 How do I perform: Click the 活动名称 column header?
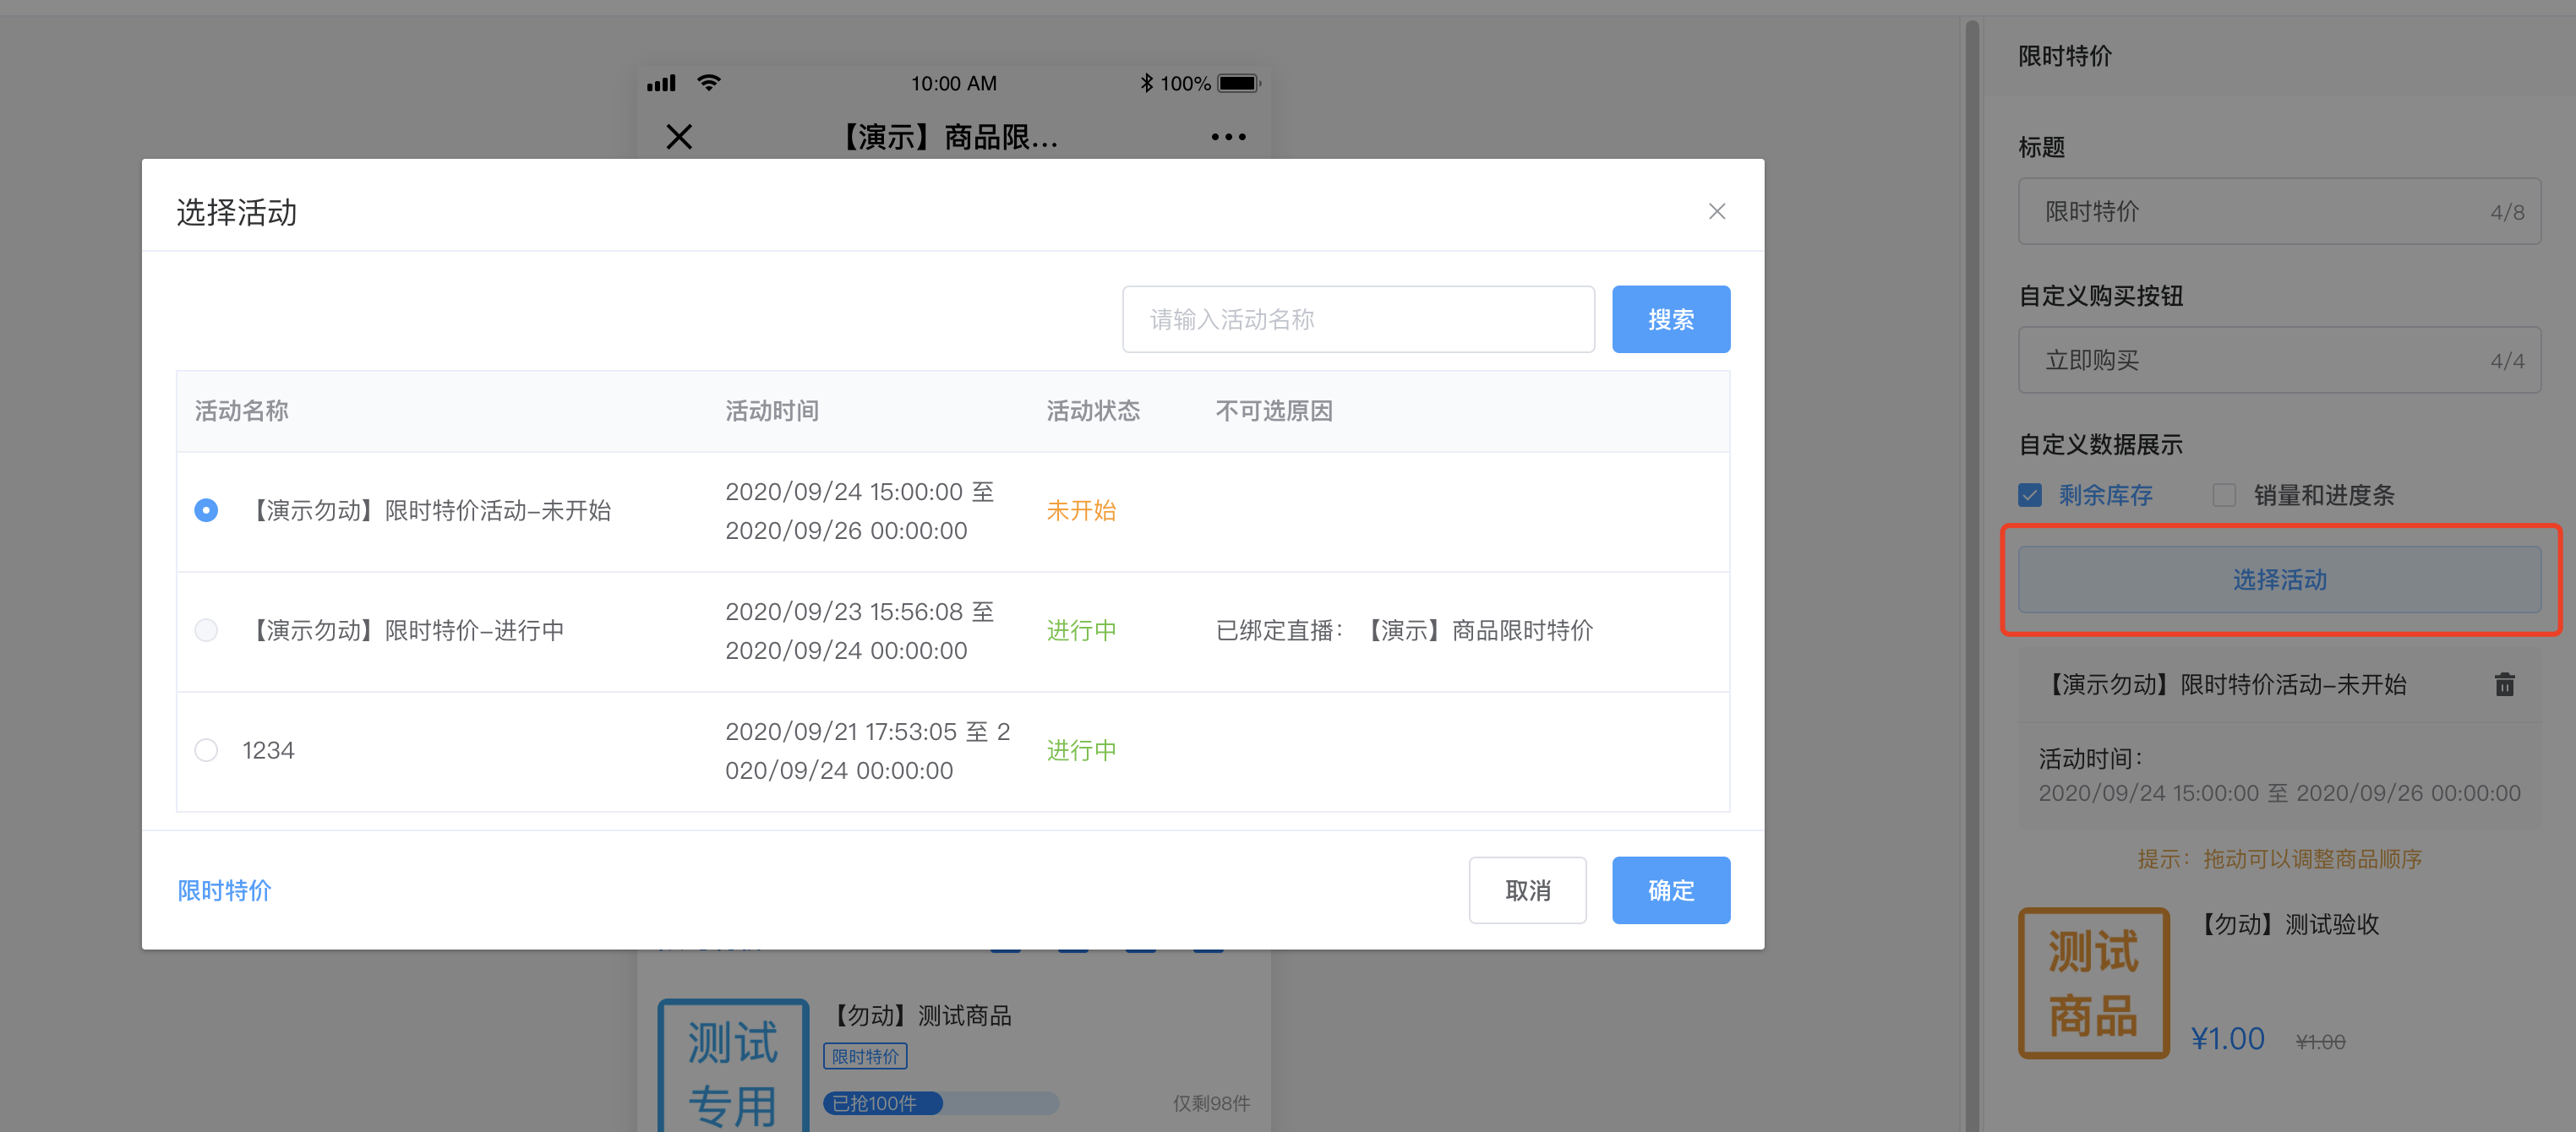pos(241,411)
